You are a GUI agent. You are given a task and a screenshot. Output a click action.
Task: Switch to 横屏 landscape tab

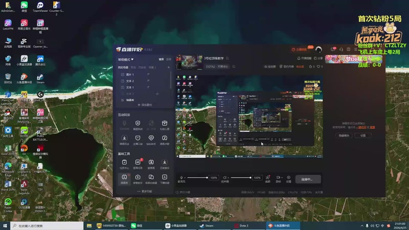pos(161,59)
